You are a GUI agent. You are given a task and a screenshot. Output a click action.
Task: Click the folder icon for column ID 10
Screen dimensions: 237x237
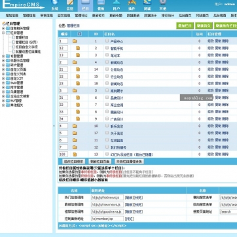[x=75, y=126]
